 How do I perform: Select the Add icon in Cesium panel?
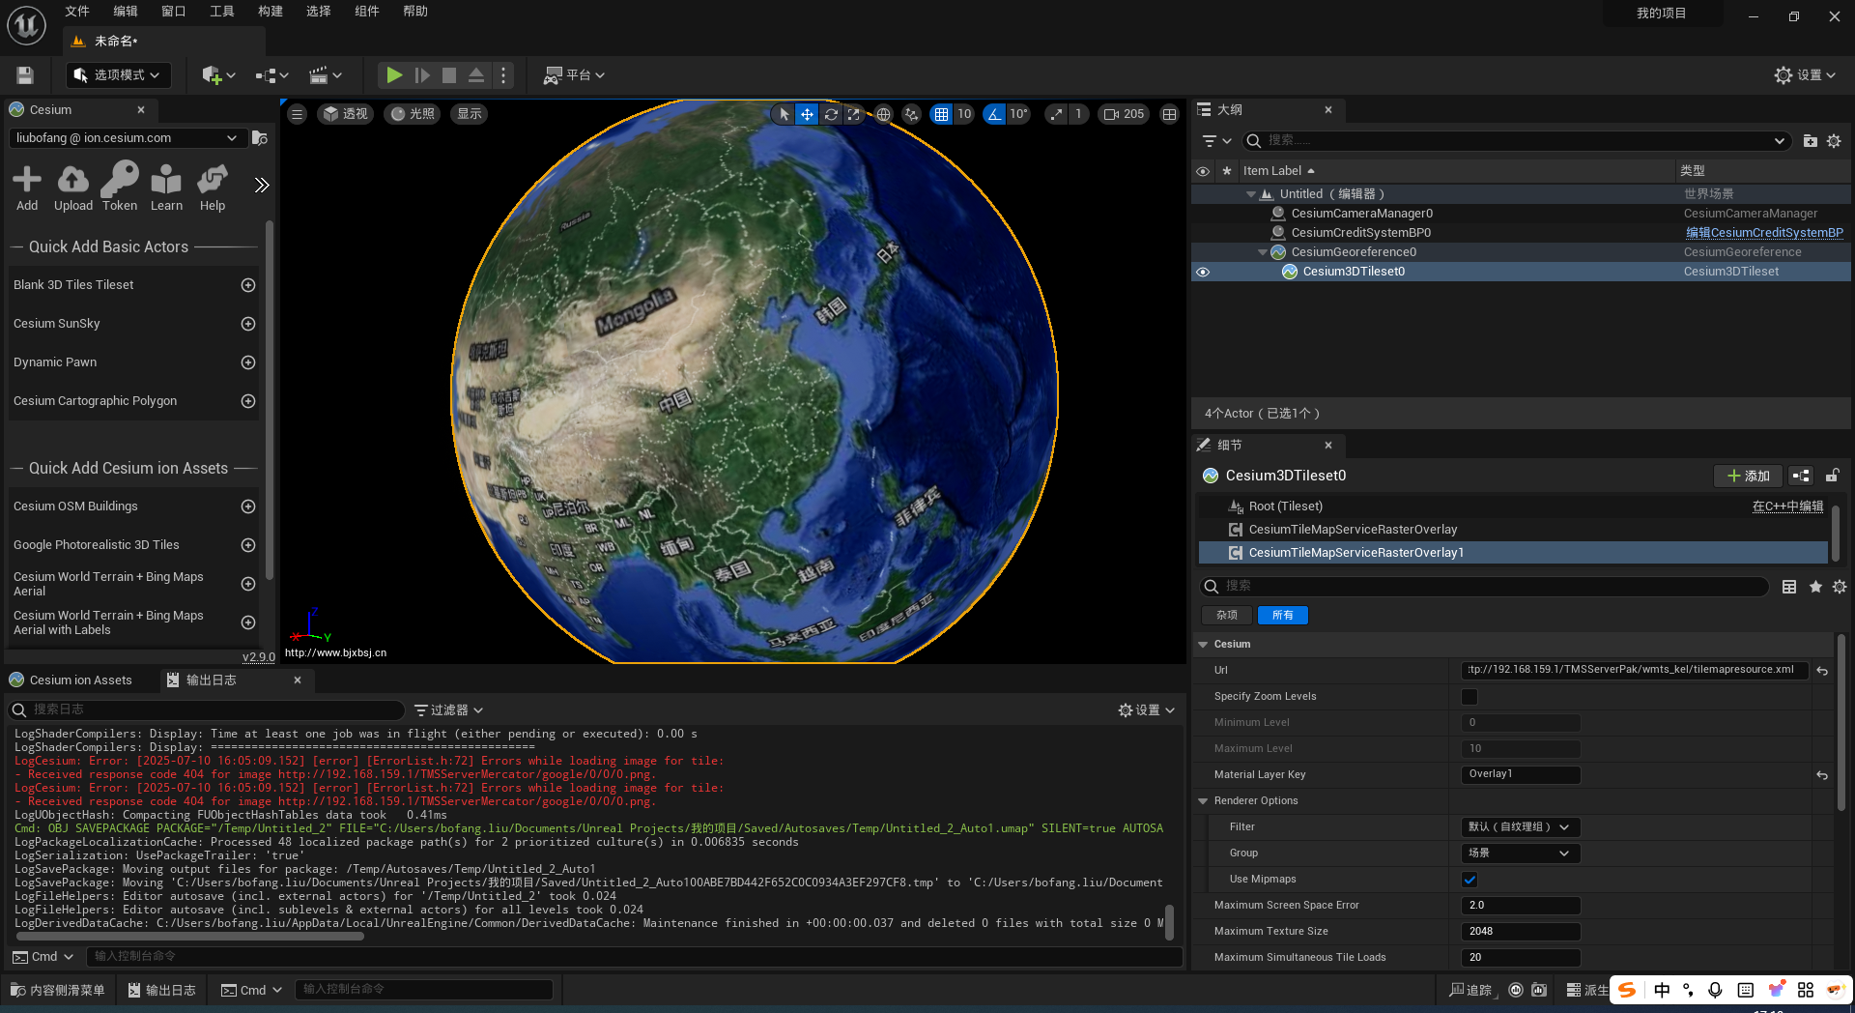tap(27, 184)
